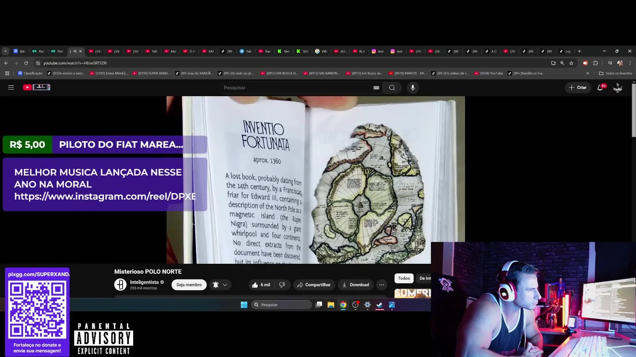Image resolution: width=636 pixels, height=357 pixels.
Task: Go back with the browser back arrow
Action: (x=6, y=63)
